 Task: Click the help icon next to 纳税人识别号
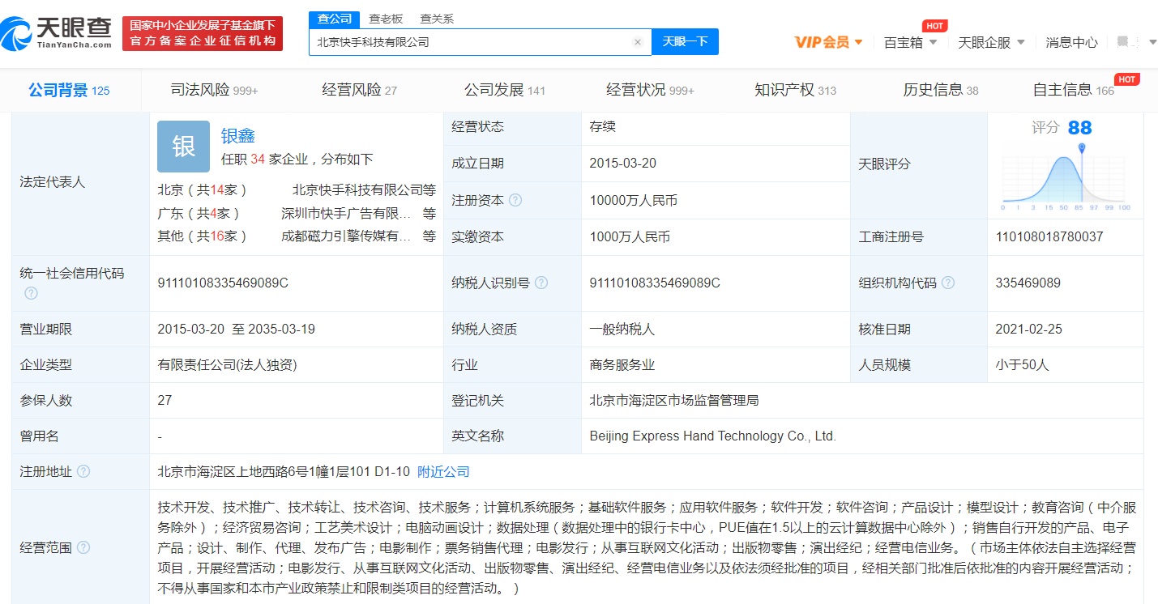pyautogui.click(x=541, y=283)
